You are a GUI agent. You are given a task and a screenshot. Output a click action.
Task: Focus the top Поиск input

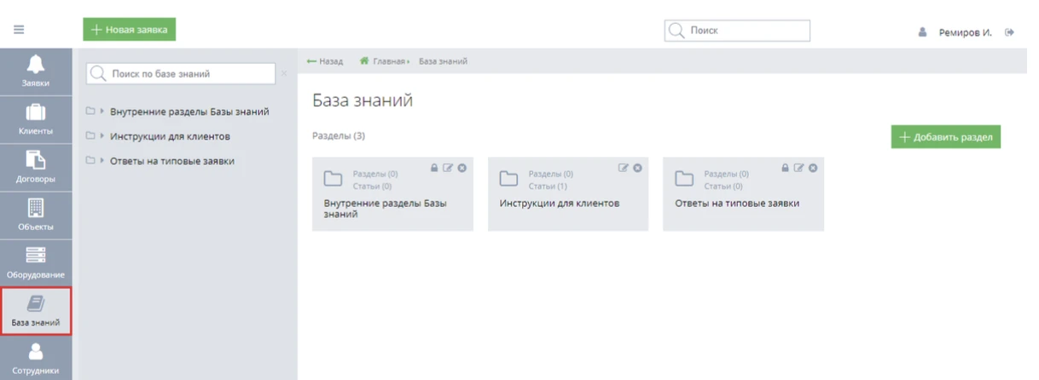737,30
